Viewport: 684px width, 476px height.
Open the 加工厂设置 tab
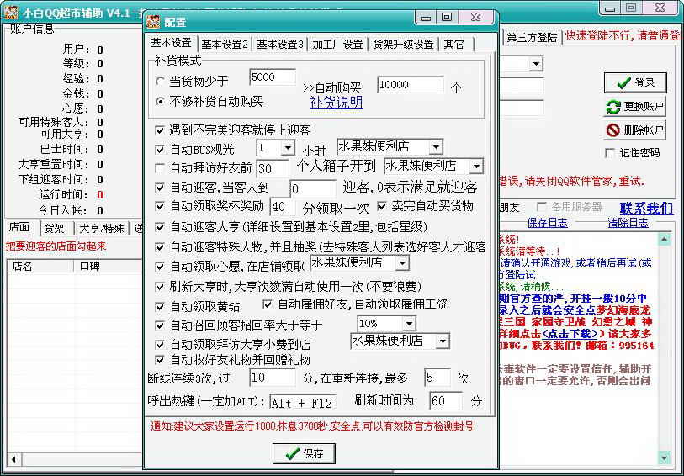click(337, 44)
